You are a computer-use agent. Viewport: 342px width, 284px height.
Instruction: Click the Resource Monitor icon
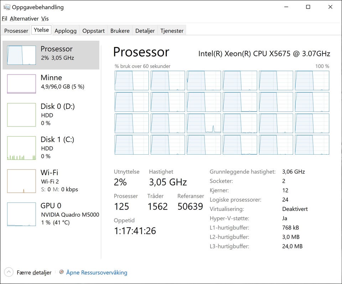62,272
